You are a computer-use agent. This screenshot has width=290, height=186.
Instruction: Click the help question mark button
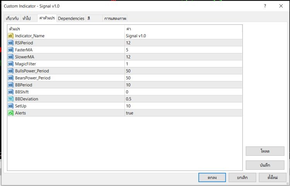tap(265, 6)
